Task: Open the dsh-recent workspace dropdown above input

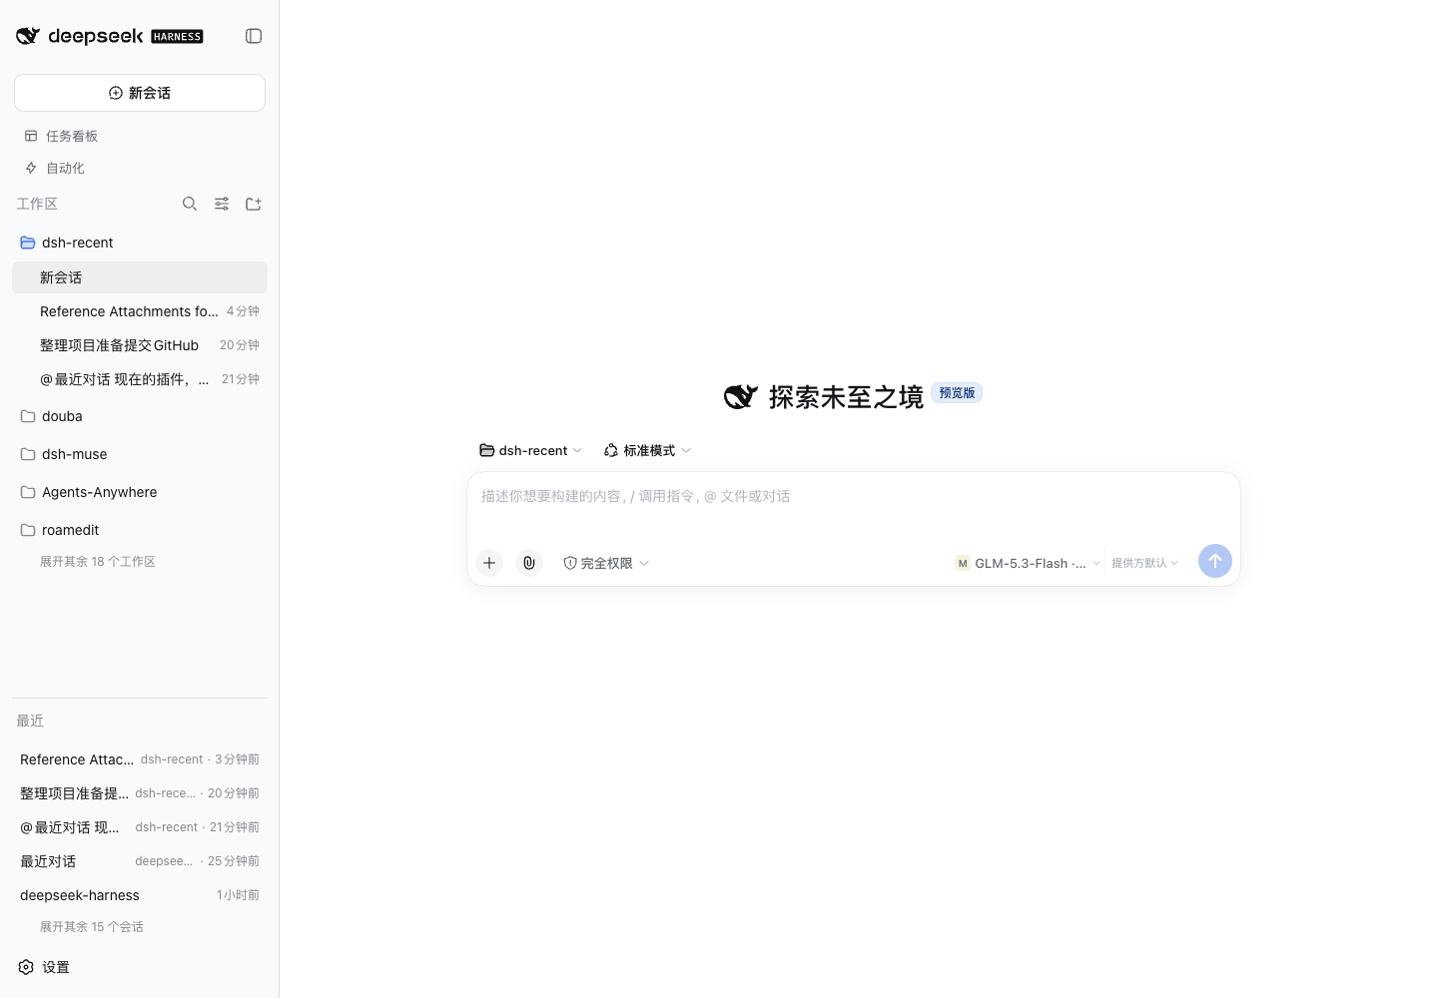Action: pyautogui.click(x=530, y=450)
